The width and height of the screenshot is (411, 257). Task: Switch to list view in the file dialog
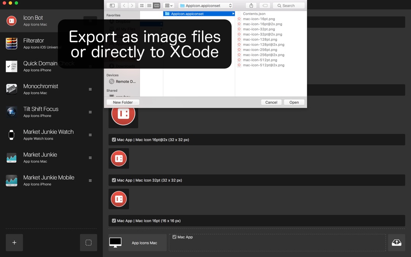(x=149, y=5)
